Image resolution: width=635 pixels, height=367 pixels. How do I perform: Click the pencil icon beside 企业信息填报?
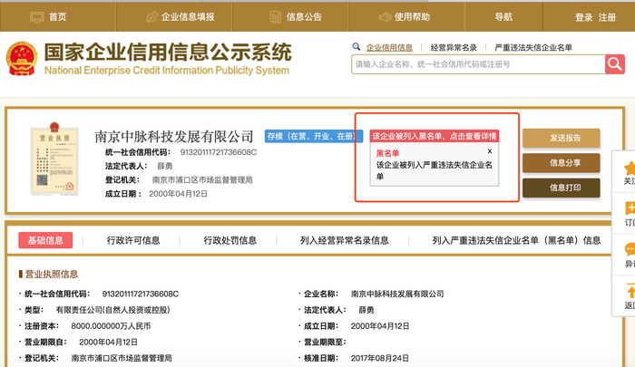(151, 17)
